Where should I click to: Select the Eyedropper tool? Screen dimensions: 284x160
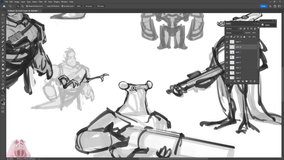[3, 38]
